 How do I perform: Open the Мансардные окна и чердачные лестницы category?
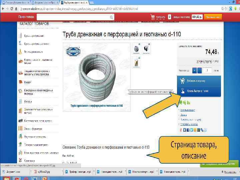tap(39, 92)
